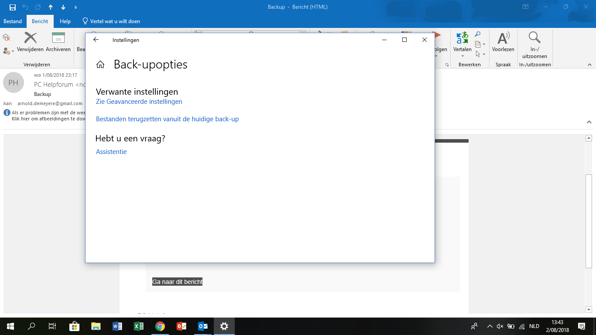Click the Voorlezen read-aloud icon

503,38
